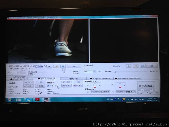Click the plus button in right video toolbar
This screenshot has height=127, width=169.
click(x=128, y=66)
